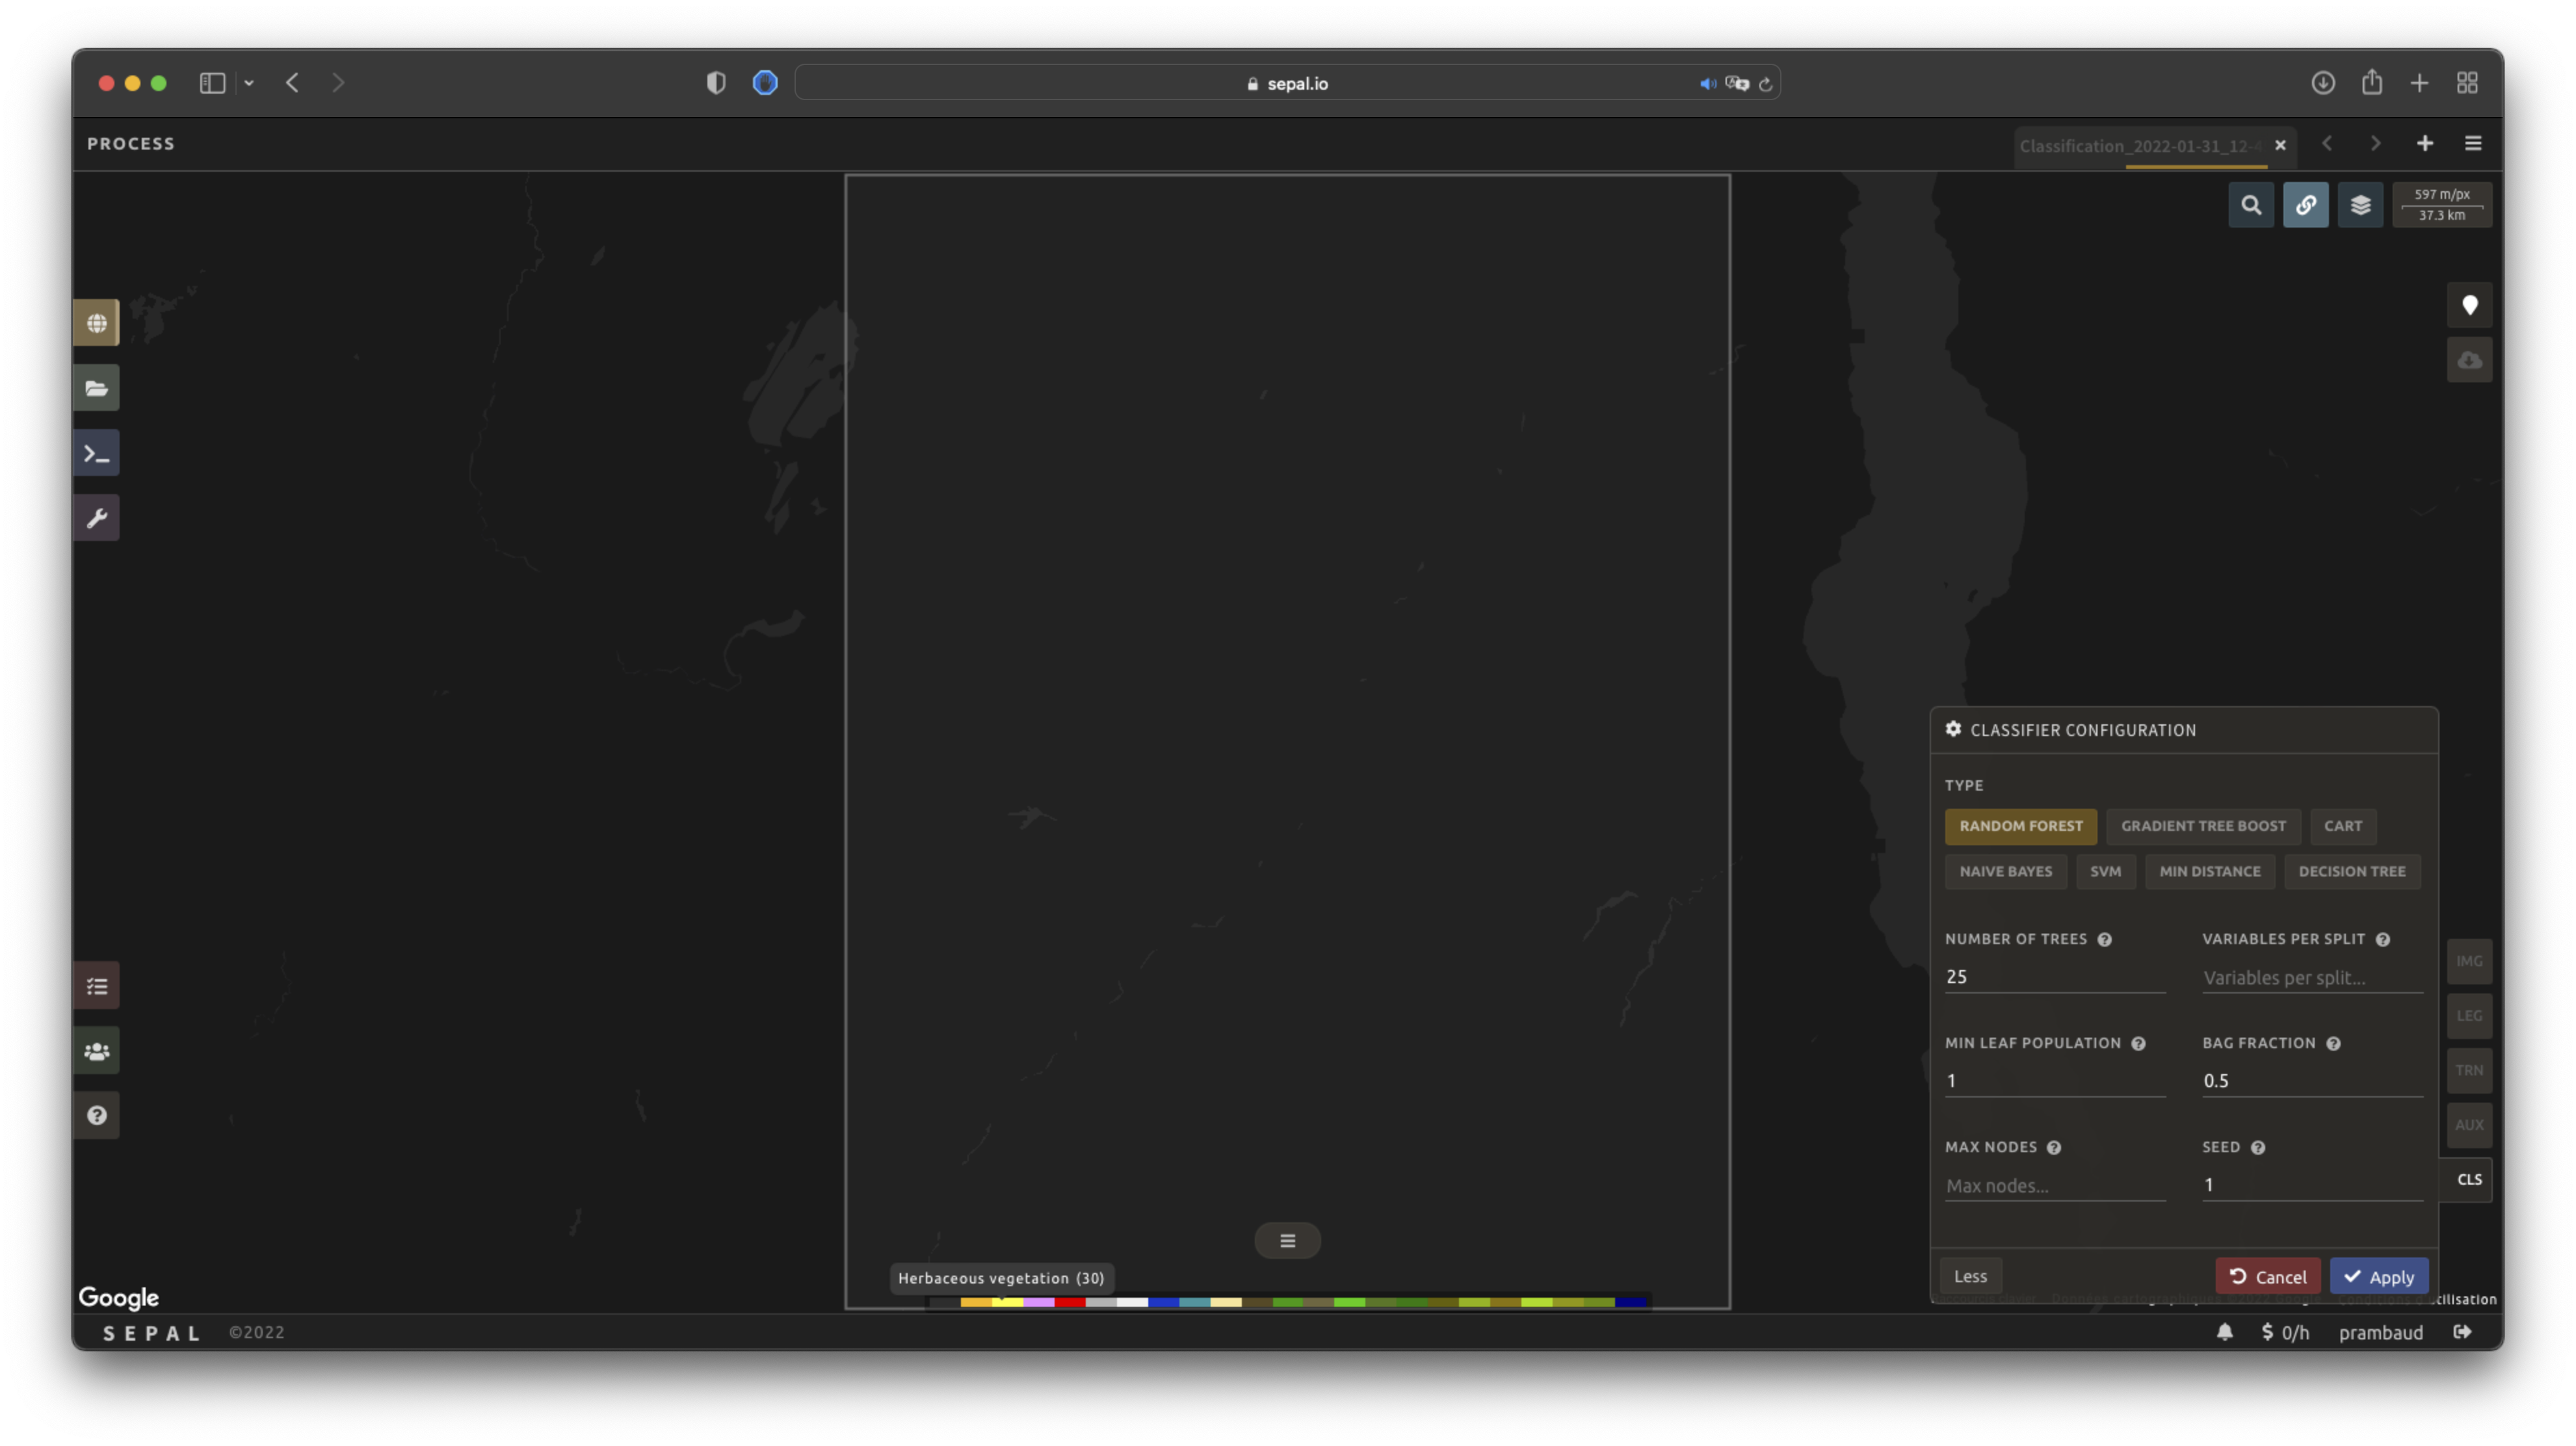This screenshot has width=2576, height=1446.
Task: Choose the Decision Tree classifier type
Action: pos(2351,871)
